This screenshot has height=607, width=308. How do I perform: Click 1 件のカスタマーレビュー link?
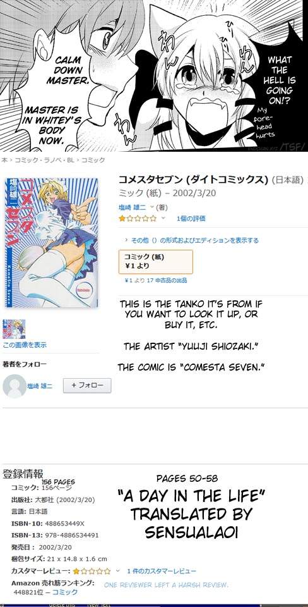point(162,571)
